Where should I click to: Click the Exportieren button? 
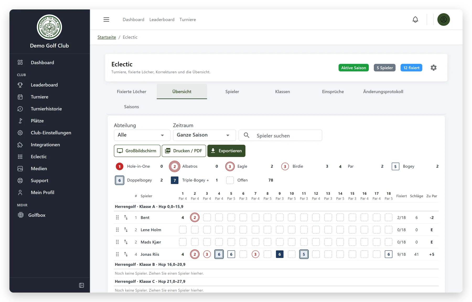click(x=226, y=151)
